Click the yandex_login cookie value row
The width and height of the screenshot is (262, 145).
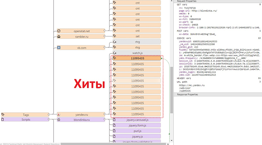pyautogui.click(x=197, y=72)
